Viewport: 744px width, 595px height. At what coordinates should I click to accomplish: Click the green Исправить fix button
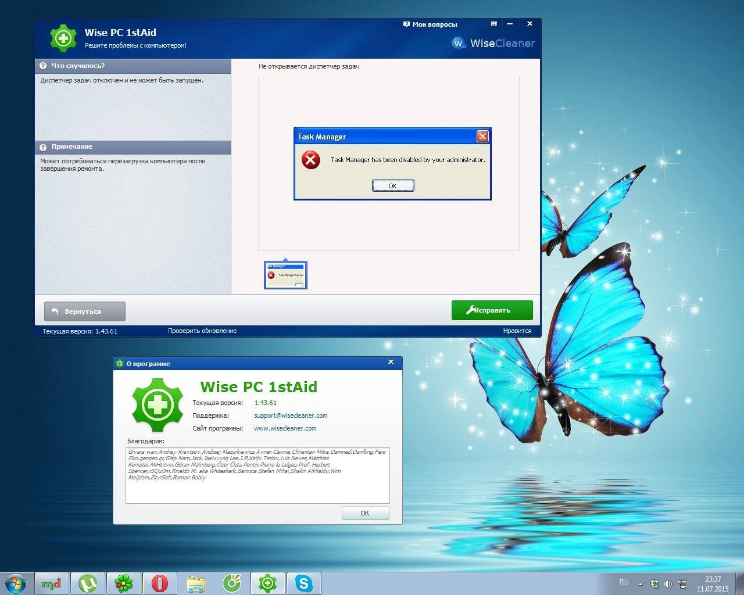[492, 310]
